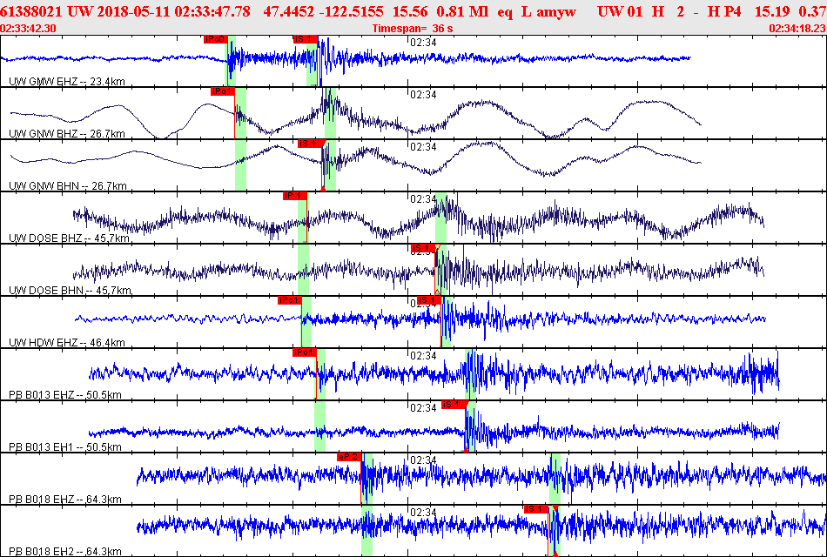Screen dimensions: 827x557
Task: Select the iS 1 pick flag on DOSE BHN
Action: (x=423, y=248)
